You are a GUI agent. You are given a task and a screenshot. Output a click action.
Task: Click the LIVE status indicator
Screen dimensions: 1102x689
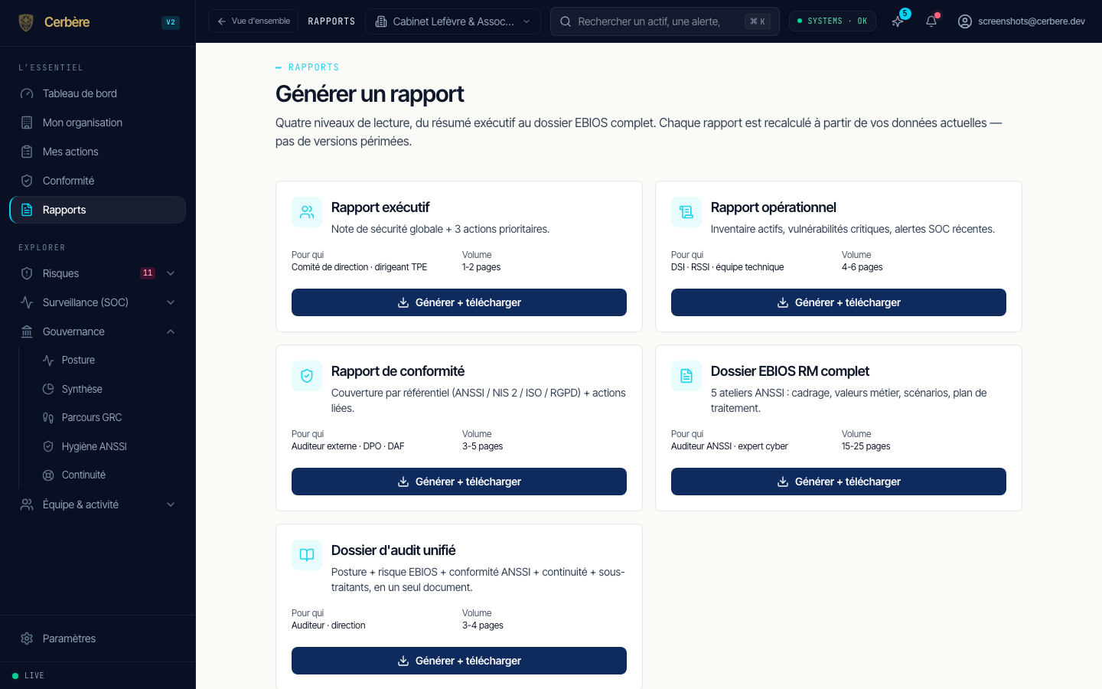click(x=28, y=675)
